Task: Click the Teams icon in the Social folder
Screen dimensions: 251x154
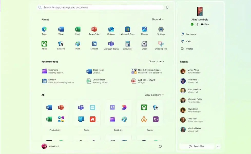Action: pyautogui.click(x=81, y=107)
